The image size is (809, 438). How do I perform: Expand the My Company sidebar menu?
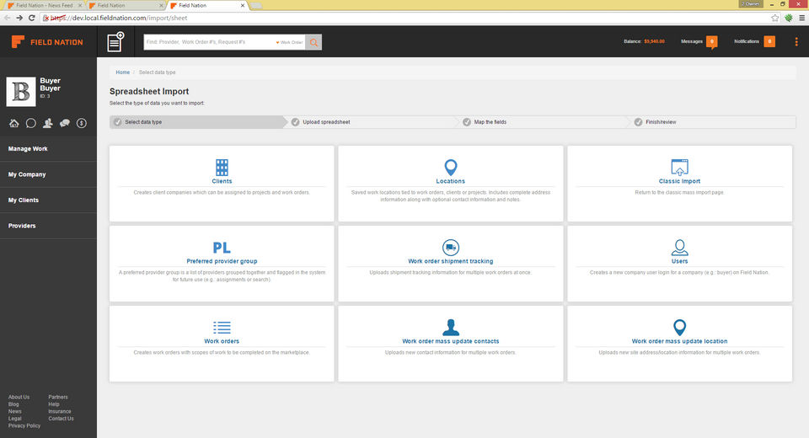49,174
